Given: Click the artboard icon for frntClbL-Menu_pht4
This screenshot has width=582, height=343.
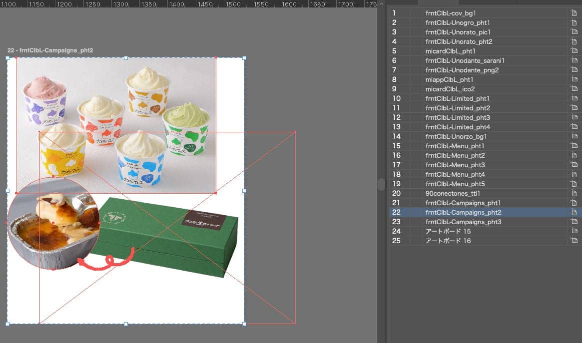Looking at the screenshot, I should (x=574, y=174).
